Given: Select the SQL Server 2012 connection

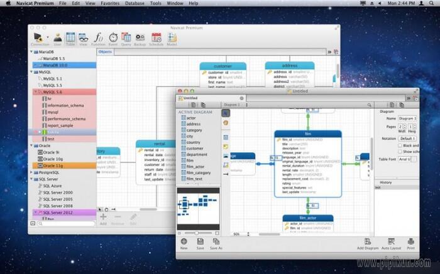Looking at the screenshot, I should [x=64, y=213].
